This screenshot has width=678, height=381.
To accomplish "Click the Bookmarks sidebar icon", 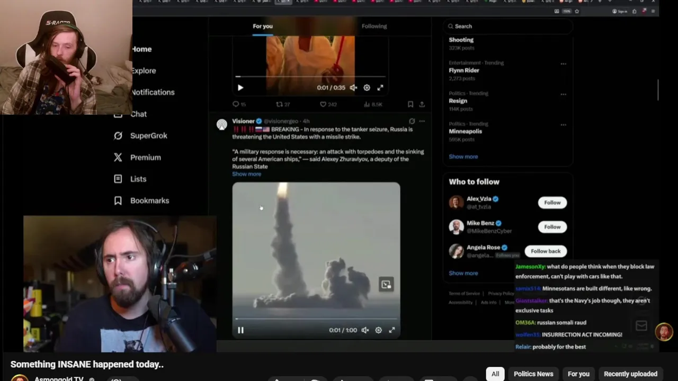I will pos(118,201).
